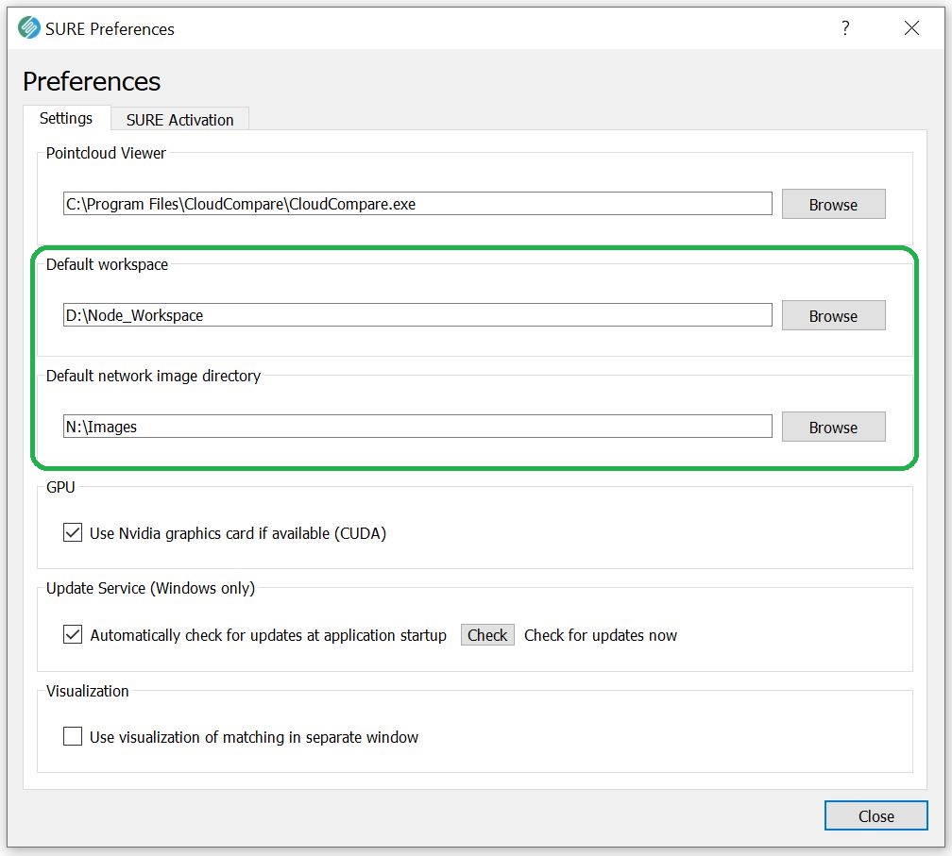Uncheck automatic update check at startup
The height and width of the screenshot is (856, 952).
click(73, 634)
